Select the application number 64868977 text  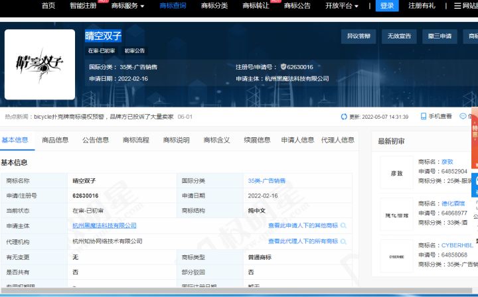click(x=454, y=213)
